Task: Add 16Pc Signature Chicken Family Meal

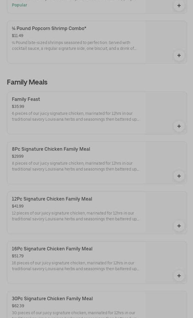Action: click(179, 276)
